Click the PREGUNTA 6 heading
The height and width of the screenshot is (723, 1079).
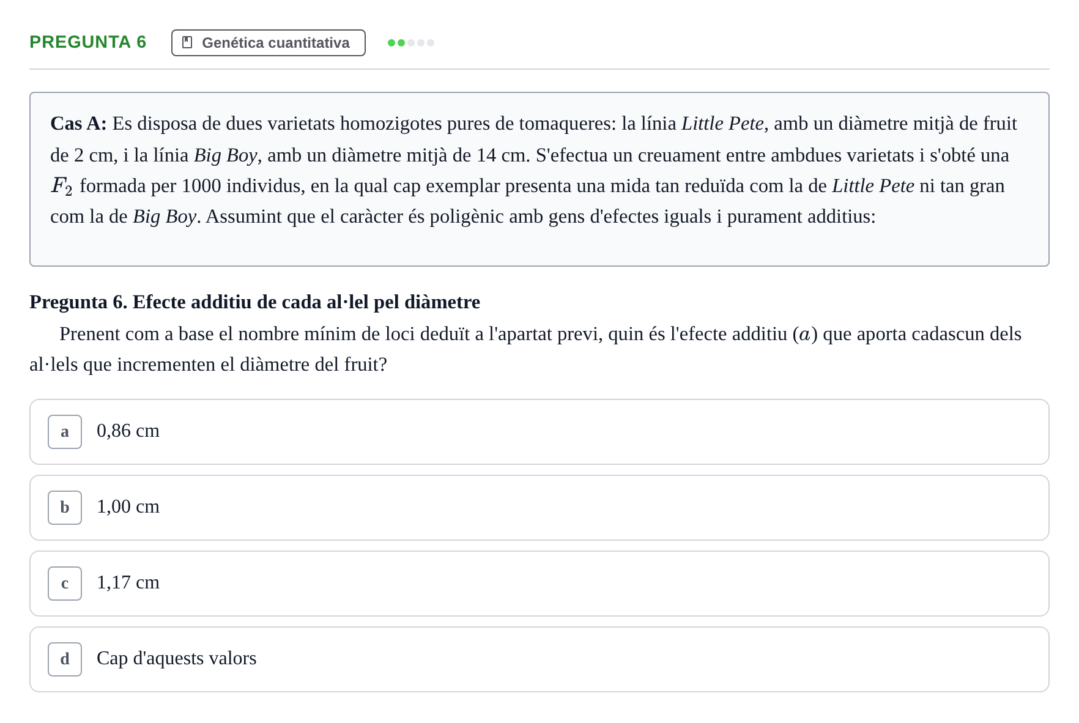pos(88,42)
